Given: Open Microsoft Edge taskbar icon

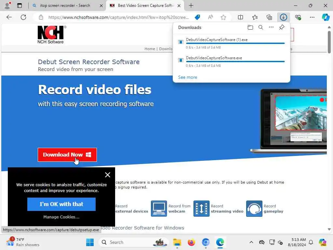Looking at the screenshot, I should (x=220, y=242).
